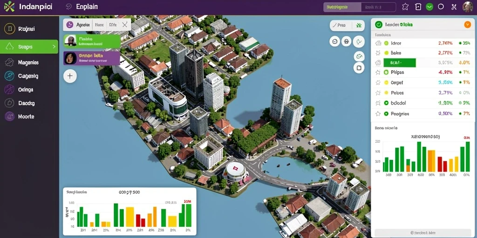The height and width of the screenshot is (238, 477).
Task: Click the round minus map control
Action: coord(335,41)
